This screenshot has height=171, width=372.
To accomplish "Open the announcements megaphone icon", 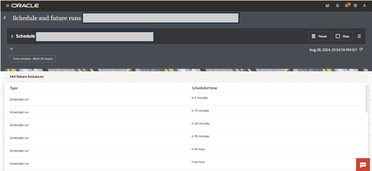I will click(327, 5).
